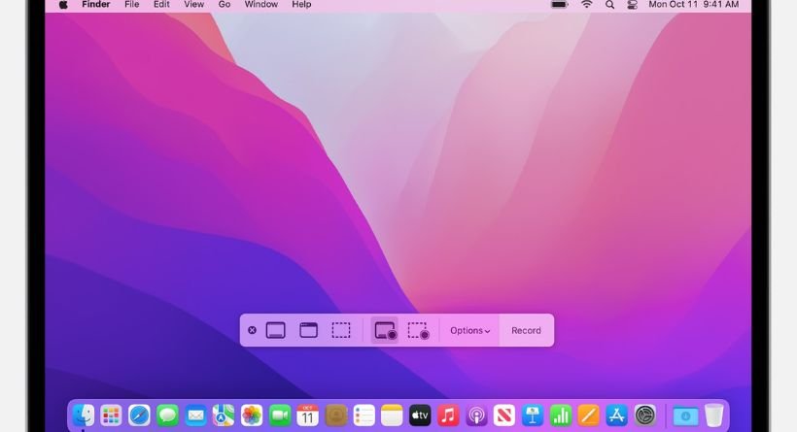Launch FaceTime from the Dock
The width and height of the screenshot is (797, 432).
[280, 415]
